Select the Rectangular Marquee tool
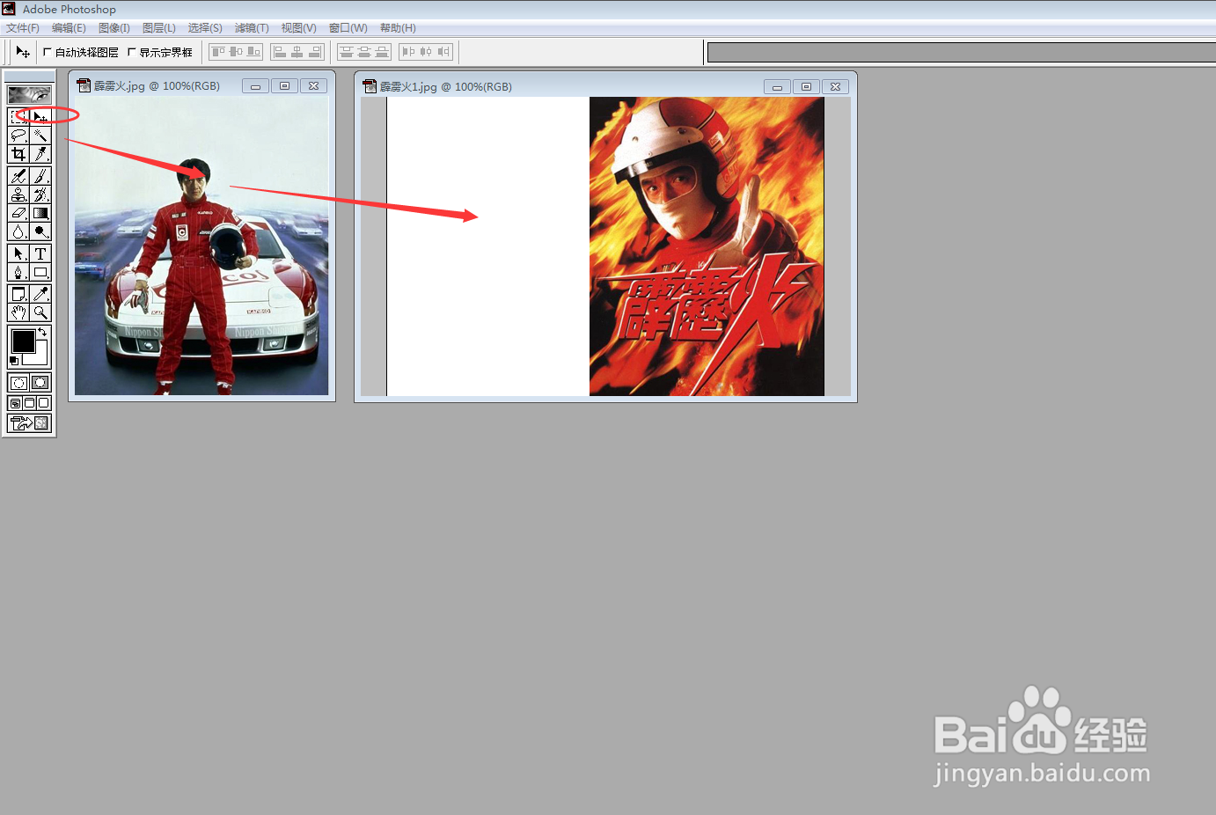1216x815 pixels. 18,116
